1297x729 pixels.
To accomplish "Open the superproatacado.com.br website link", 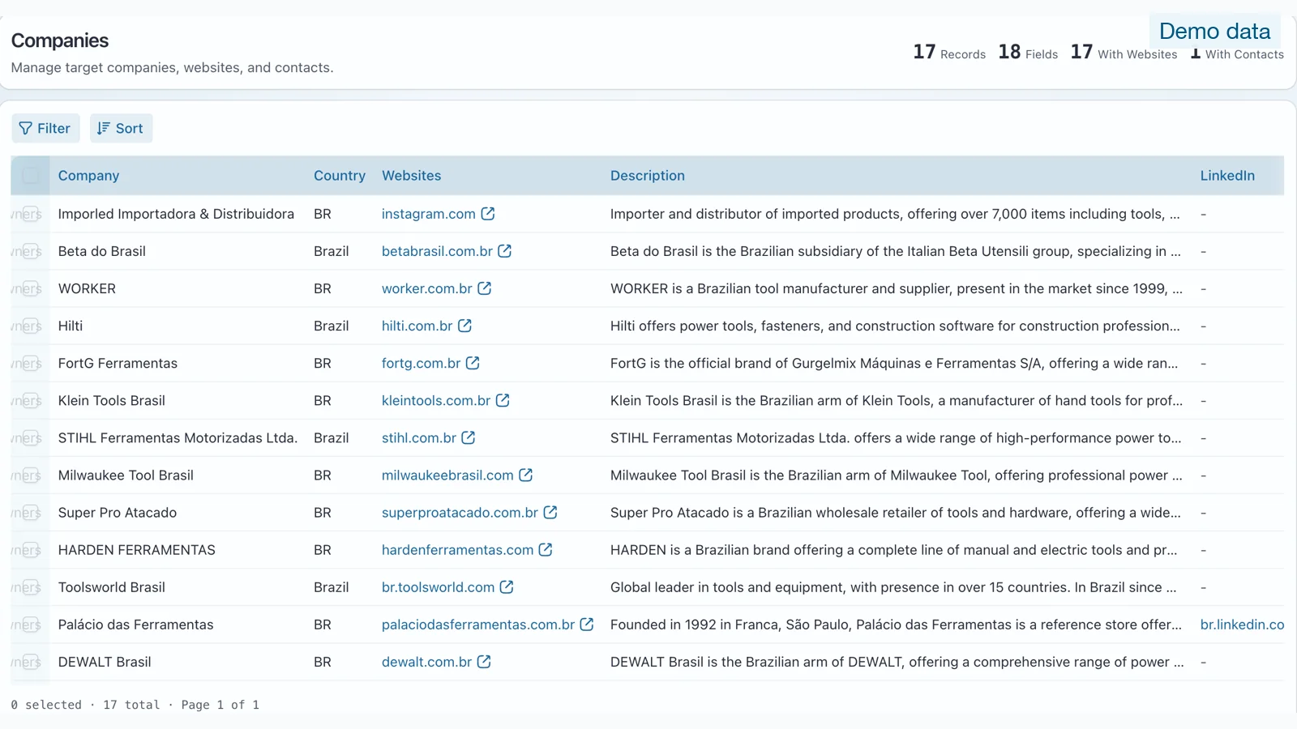I will (x=460, y=512).
